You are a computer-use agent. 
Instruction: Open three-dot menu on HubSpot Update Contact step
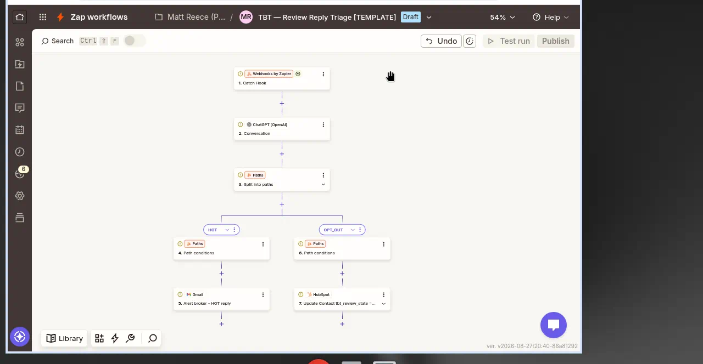[x=383, y=294]
